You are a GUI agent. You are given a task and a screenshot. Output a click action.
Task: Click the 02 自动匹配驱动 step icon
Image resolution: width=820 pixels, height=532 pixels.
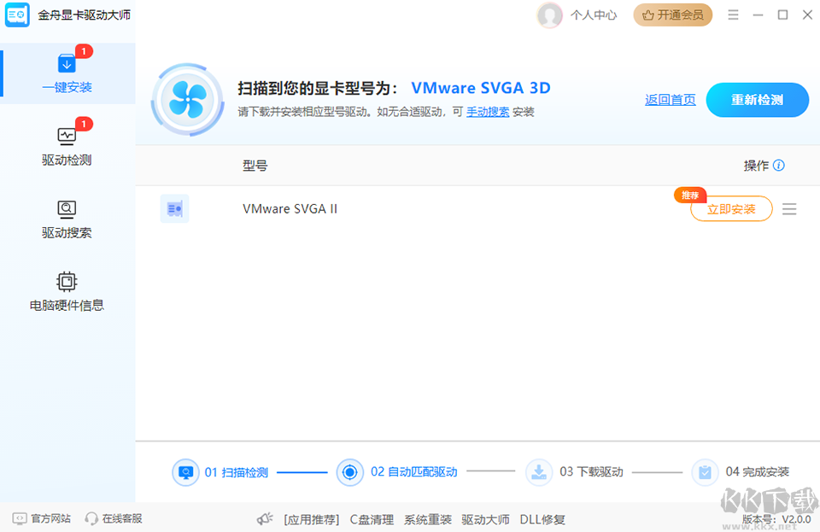pos(350,472)
